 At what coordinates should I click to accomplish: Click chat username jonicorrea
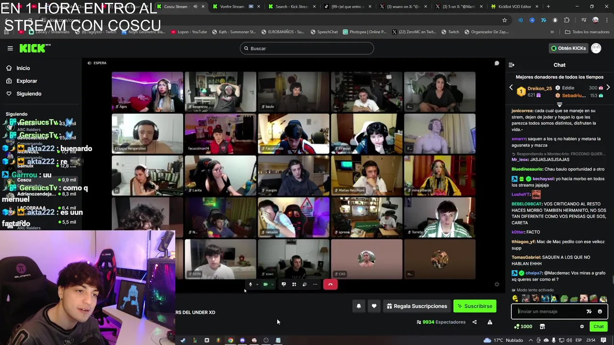522,111
